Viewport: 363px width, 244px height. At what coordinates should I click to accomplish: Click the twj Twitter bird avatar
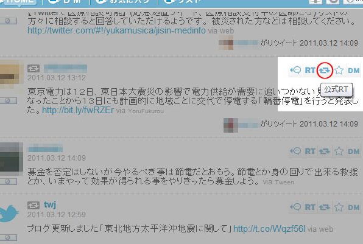click(9, 213)
